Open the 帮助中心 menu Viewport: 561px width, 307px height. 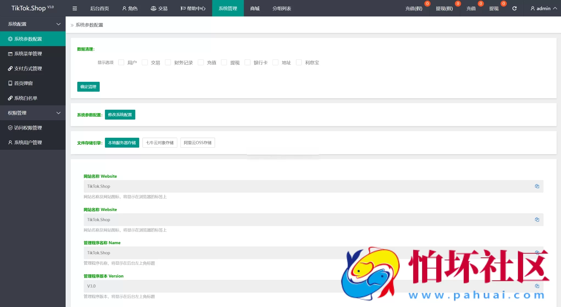[x=193, y=8]
